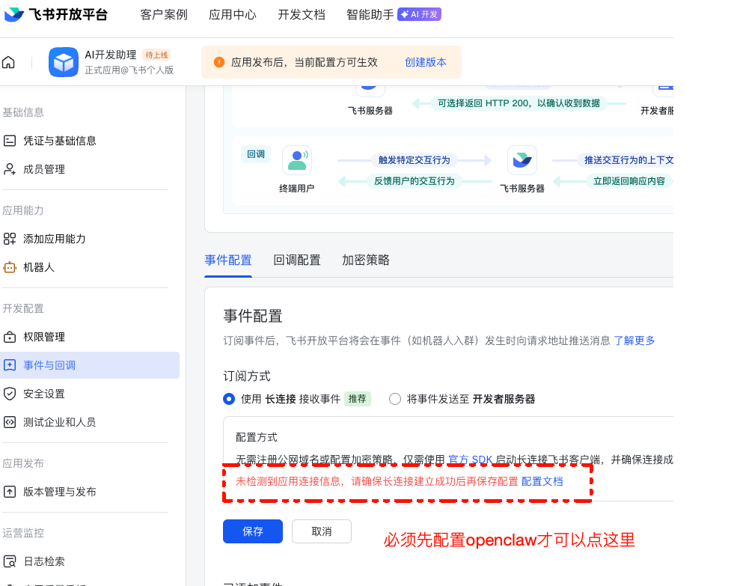Open the 加密策略 tab
The image size is (743, 586).
coord(366,260)
